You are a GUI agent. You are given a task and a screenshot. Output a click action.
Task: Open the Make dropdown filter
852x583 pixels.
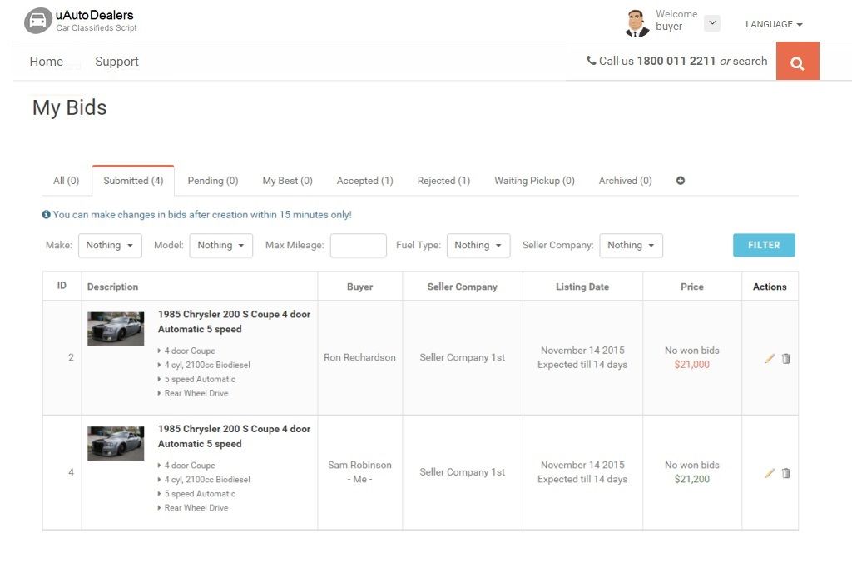[110, 246]
